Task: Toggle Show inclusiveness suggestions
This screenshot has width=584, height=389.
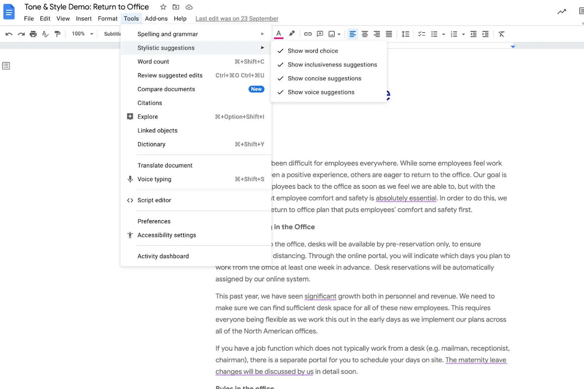Action: pyautogui.click(x=332, y=64)
